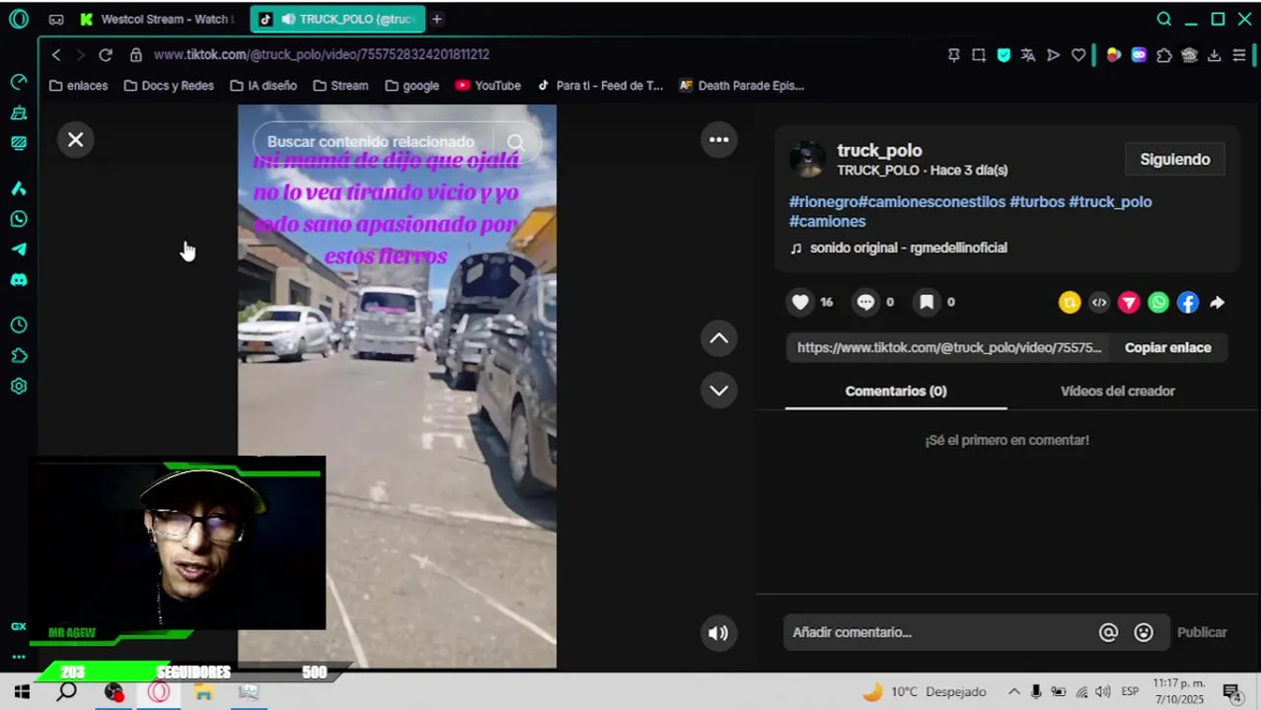The height and width of the screenshot is (710, 1261).
Task: Close the TikTok video viewer
Action: point(75,140)
